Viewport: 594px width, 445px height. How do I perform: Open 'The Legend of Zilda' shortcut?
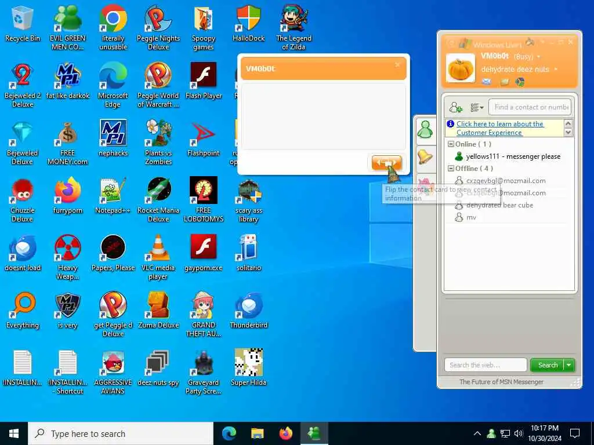(294, 28)
